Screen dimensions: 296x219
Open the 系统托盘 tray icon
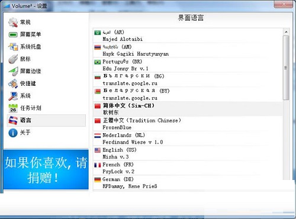pos(13,47)
